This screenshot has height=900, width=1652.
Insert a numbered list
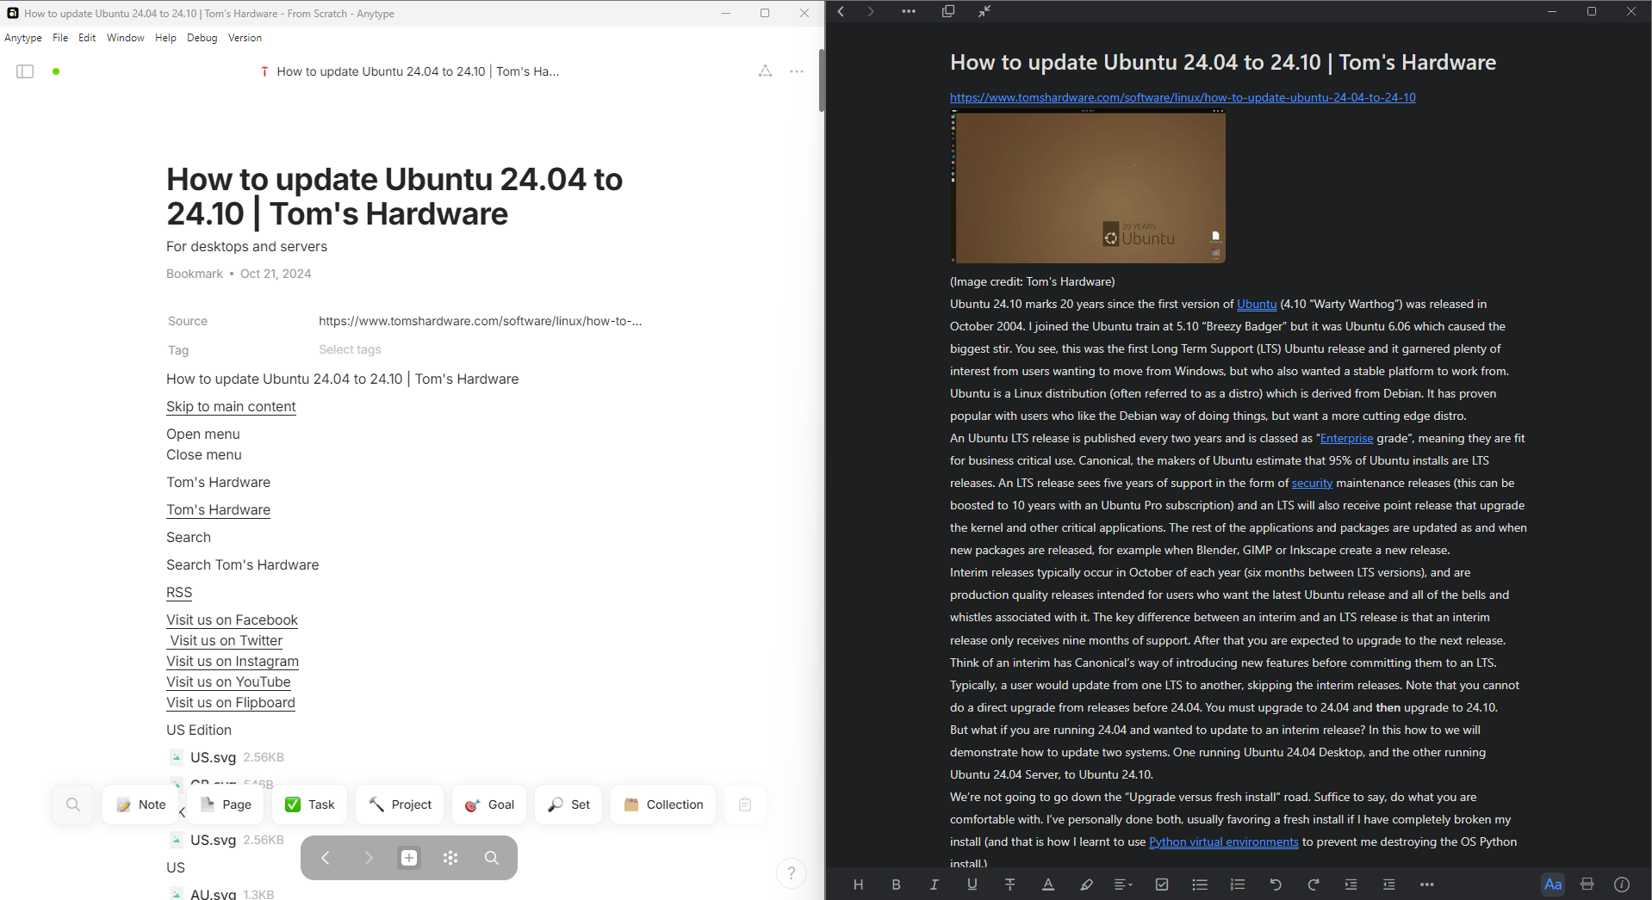coord(1238,885)
